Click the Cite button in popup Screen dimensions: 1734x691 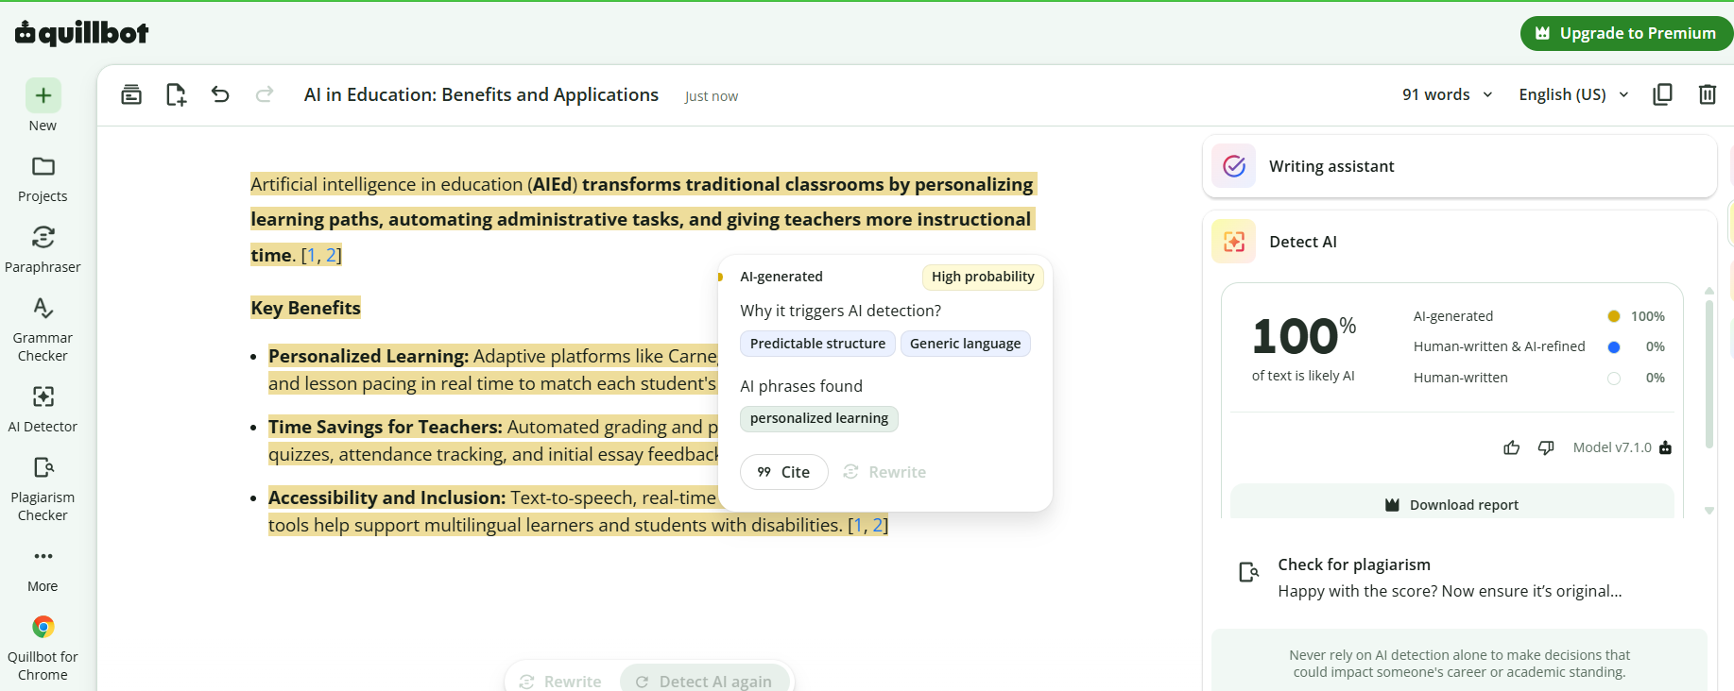pos(783,472)
